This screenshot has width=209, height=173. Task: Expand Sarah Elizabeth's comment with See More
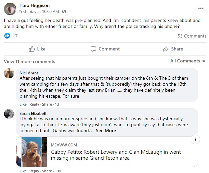pyautogui.click(x=106, y=130)
